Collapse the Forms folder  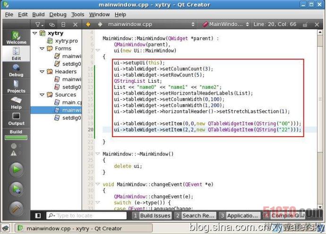click(42, 49)
